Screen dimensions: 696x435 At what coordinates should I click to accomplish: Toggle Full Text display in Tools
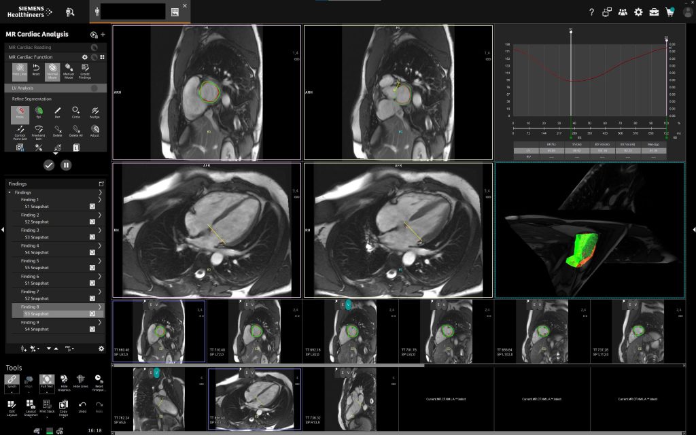click(x=47, y=381)
